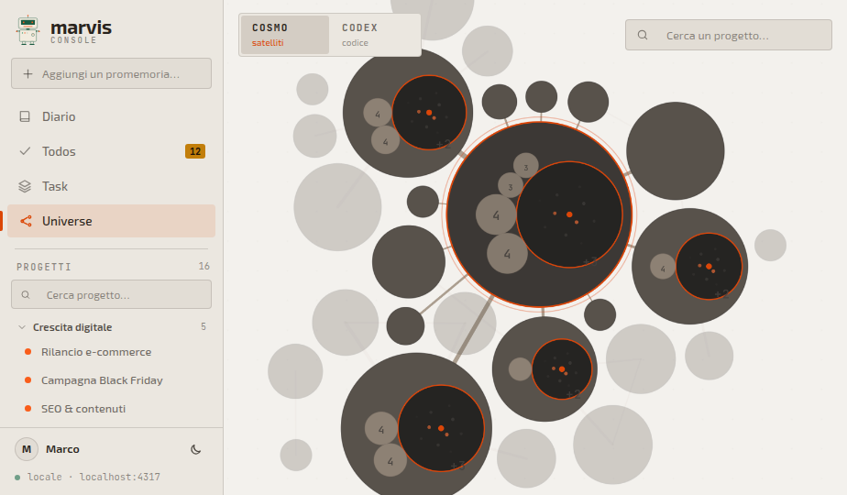
Task: Go to the Task section
Action: (111, 186)
